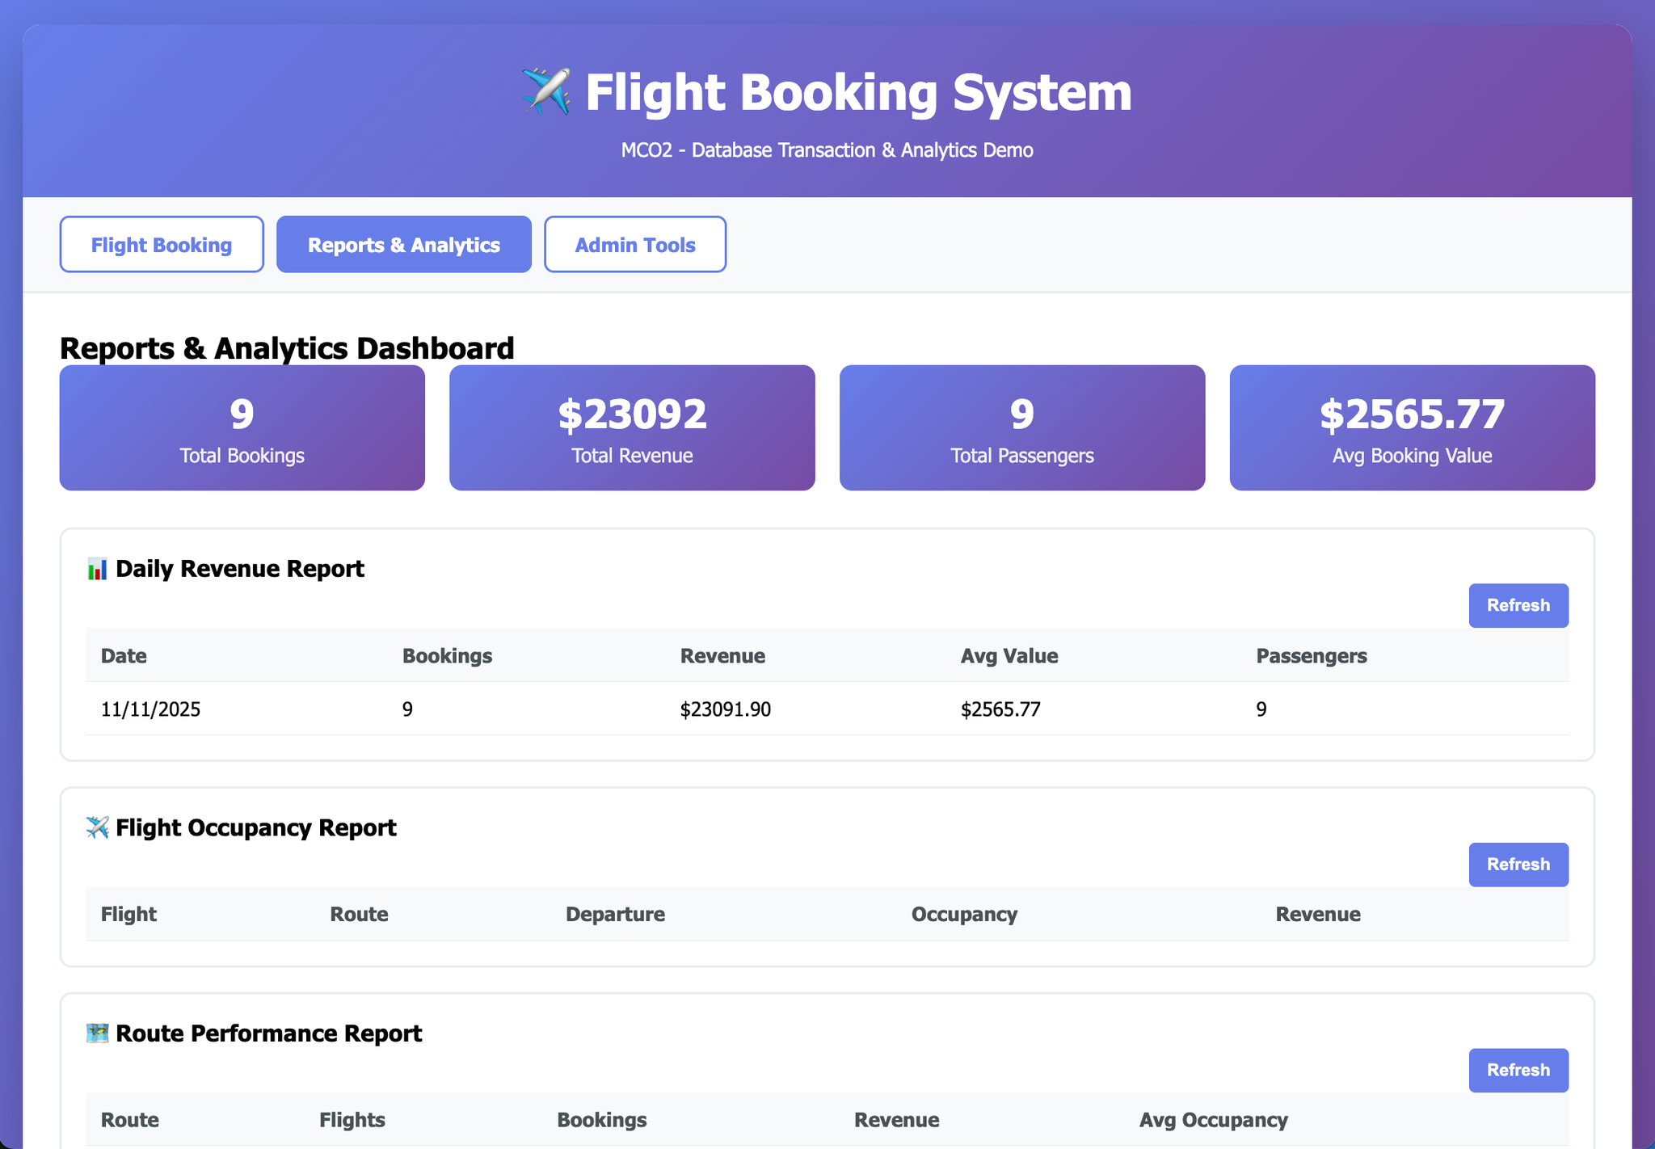
Task: Click the Avg Occupancy column header
Action: click(1214, 1120)
